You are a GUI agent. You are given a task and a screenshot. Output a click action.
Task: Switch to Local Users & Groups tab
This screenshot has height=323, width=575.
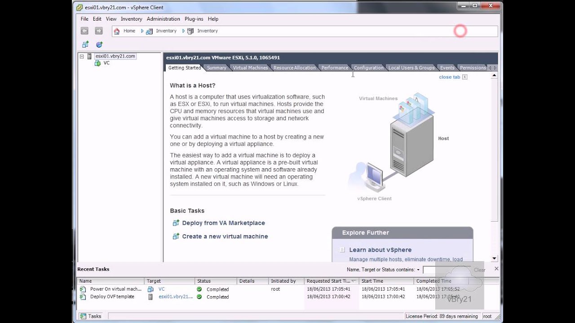pos(411,68)
